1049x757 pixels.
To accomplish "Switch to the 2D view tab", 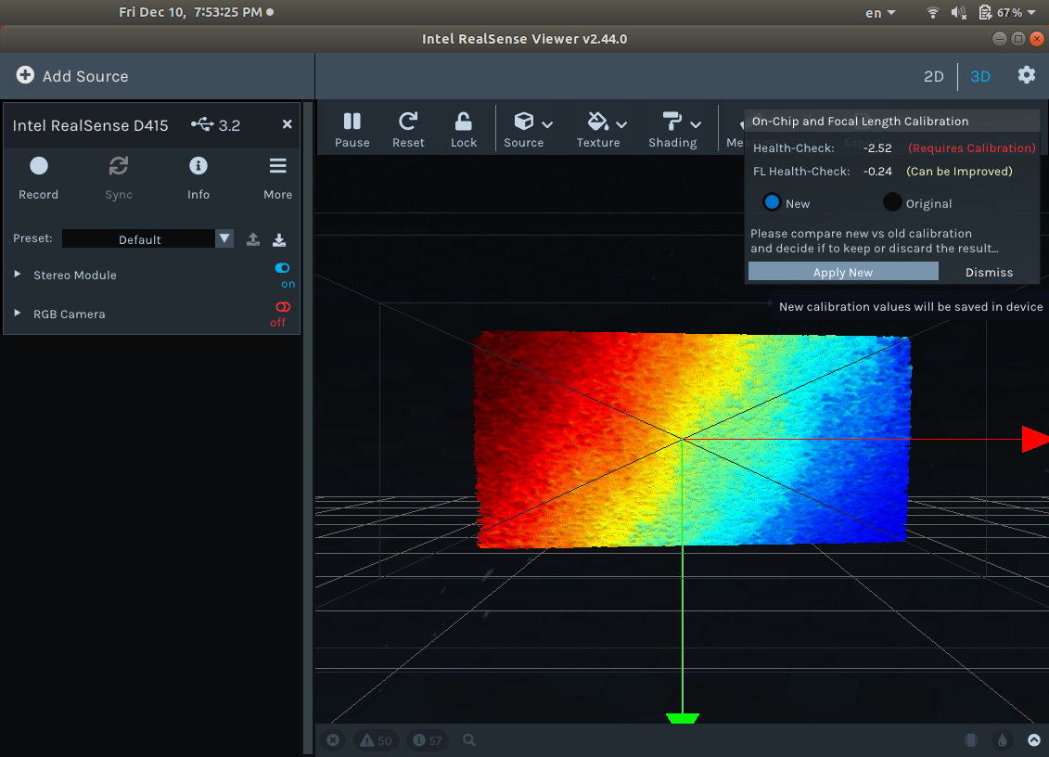I will tap(933, 76).
